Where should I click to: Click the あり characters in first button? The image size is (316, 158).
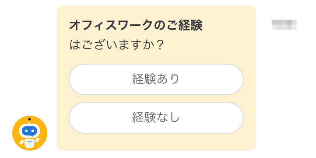tap(168, 79)
